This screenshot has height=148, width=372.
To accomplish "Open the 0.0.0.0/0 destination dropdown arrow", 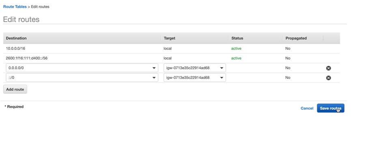I will point(154,68).
